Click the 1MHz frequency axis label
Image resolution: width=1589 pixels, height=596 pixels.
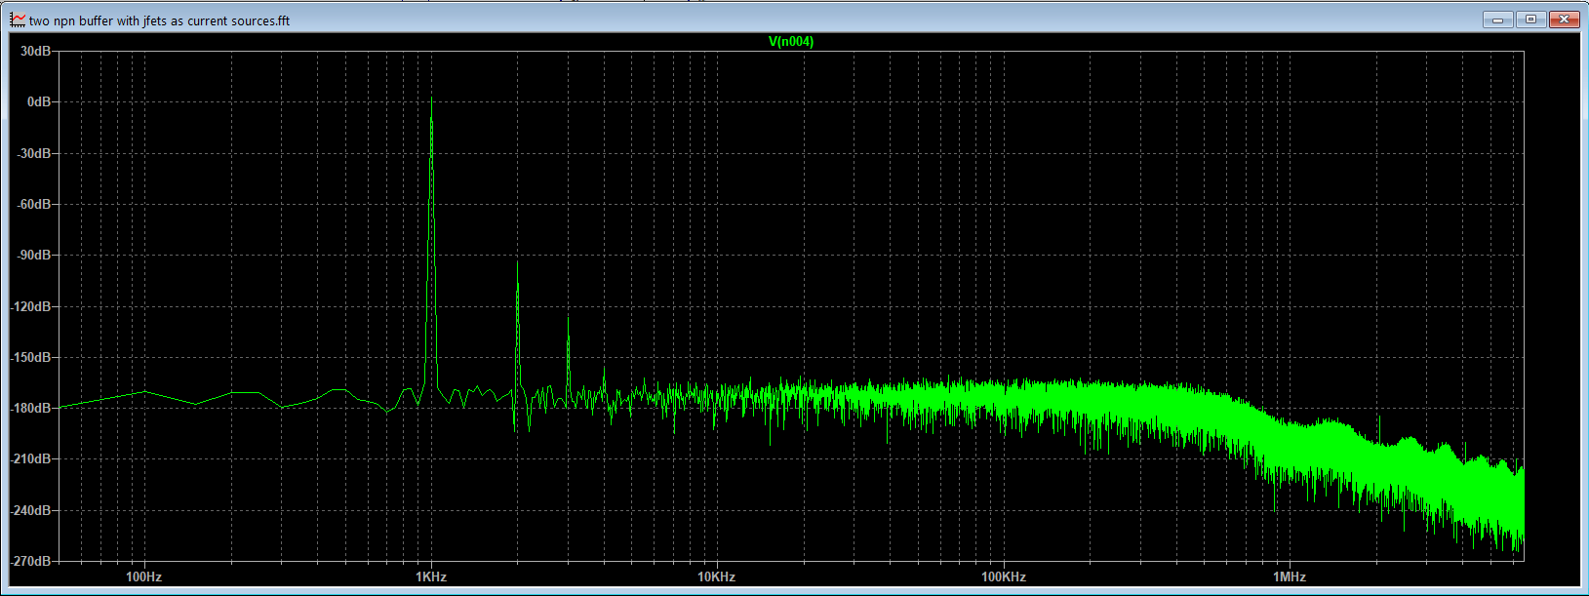(1290, 576)
